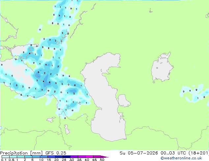209x161 pixels.
Task: Pick the legend swatch between 2 and 5
Action: click(28, 157)
